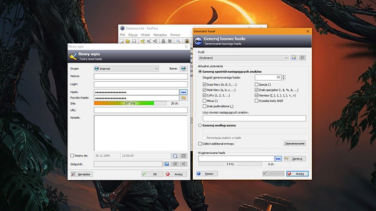Click the delete profile icon beside Profil dropdown

[302, 57]
